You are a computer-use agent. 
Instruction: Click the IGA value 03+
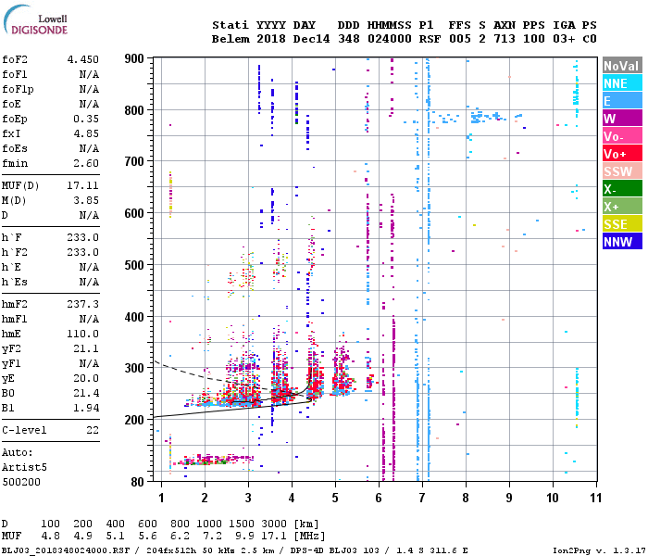point(564,39)
